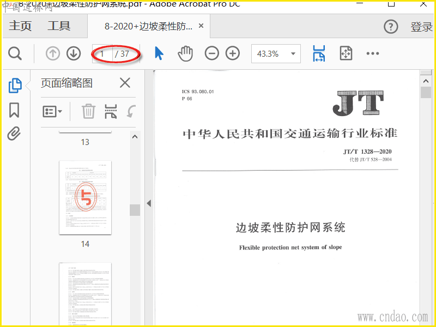Collapse the navigation pane with side arrow
The image size is (436, 327).
click(149, 203)
